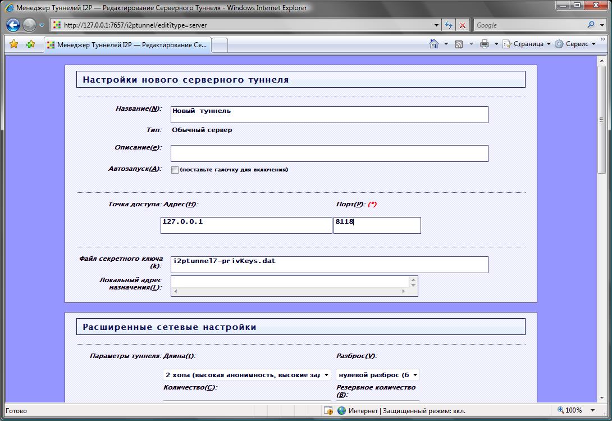The height and width of the screenshot is (421, 612).
Task: Click the Refresh page icon
Action: coord(449,25)
